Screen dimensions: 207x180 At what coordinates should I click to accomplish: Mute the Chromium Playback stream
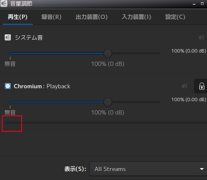tap(185, 86)
